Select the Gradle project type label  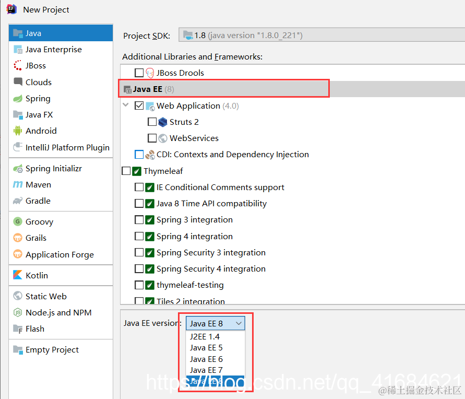[38, 201]
